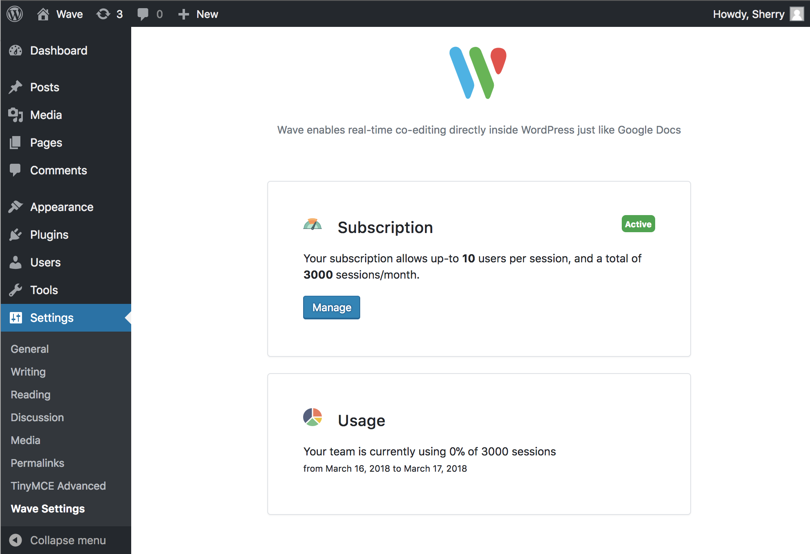Open the Wave site home icon

pyautogui.click(x=43, y=14)
